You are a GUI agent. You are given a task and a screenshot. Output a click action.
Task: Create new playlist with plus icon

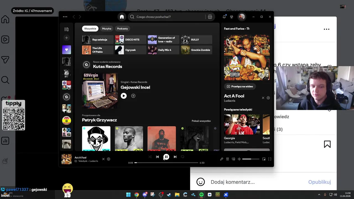point(66,38)
